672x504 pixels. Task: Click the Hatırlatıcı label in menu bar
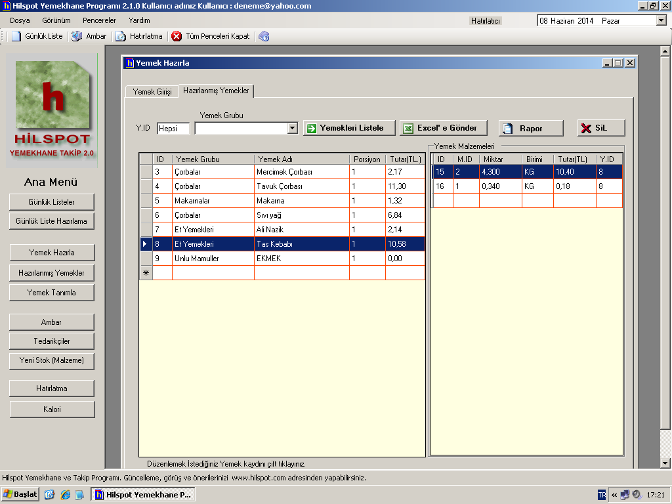pos(485,21)
